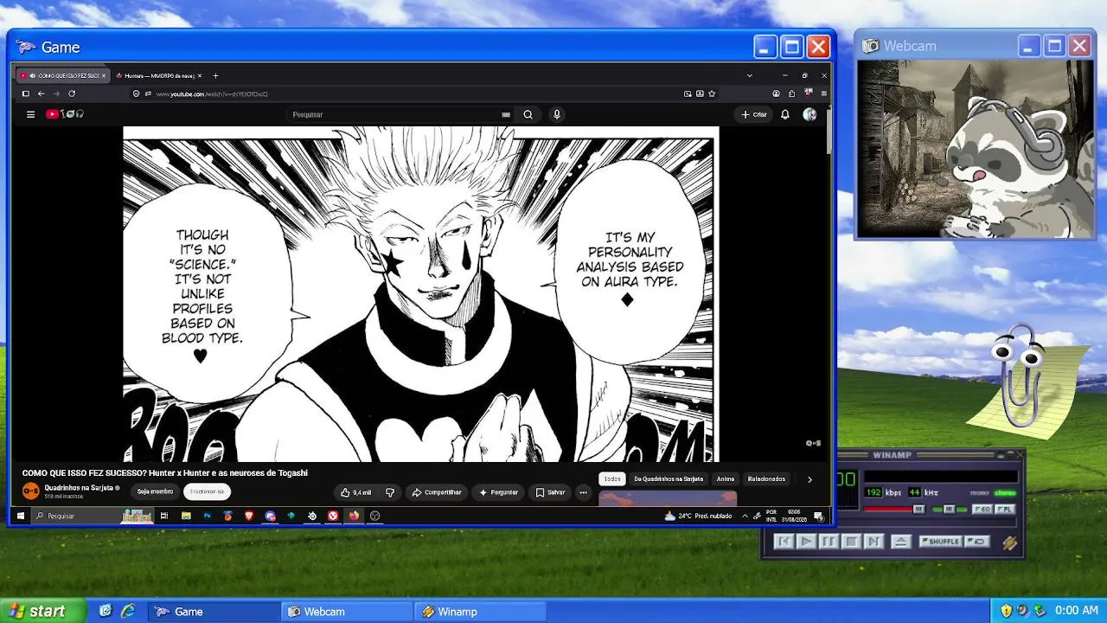Open more video actions (three dots)

click(583, 492)
